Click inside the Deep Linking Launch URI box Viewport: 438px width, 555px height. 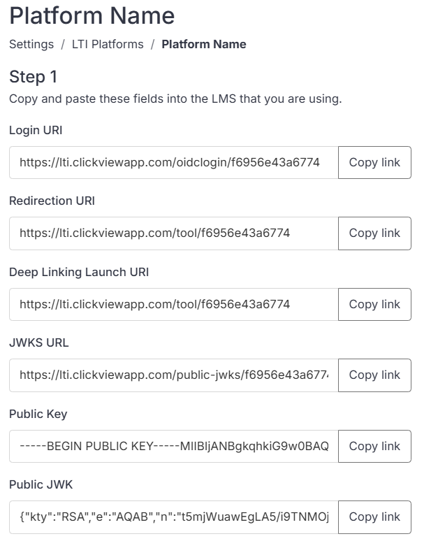(x=174, y=304)
